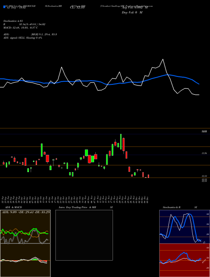This screenshot has height=277, width=210.
Task: Click the large red candlestick beside tallest green
Action: click(123, 144)
